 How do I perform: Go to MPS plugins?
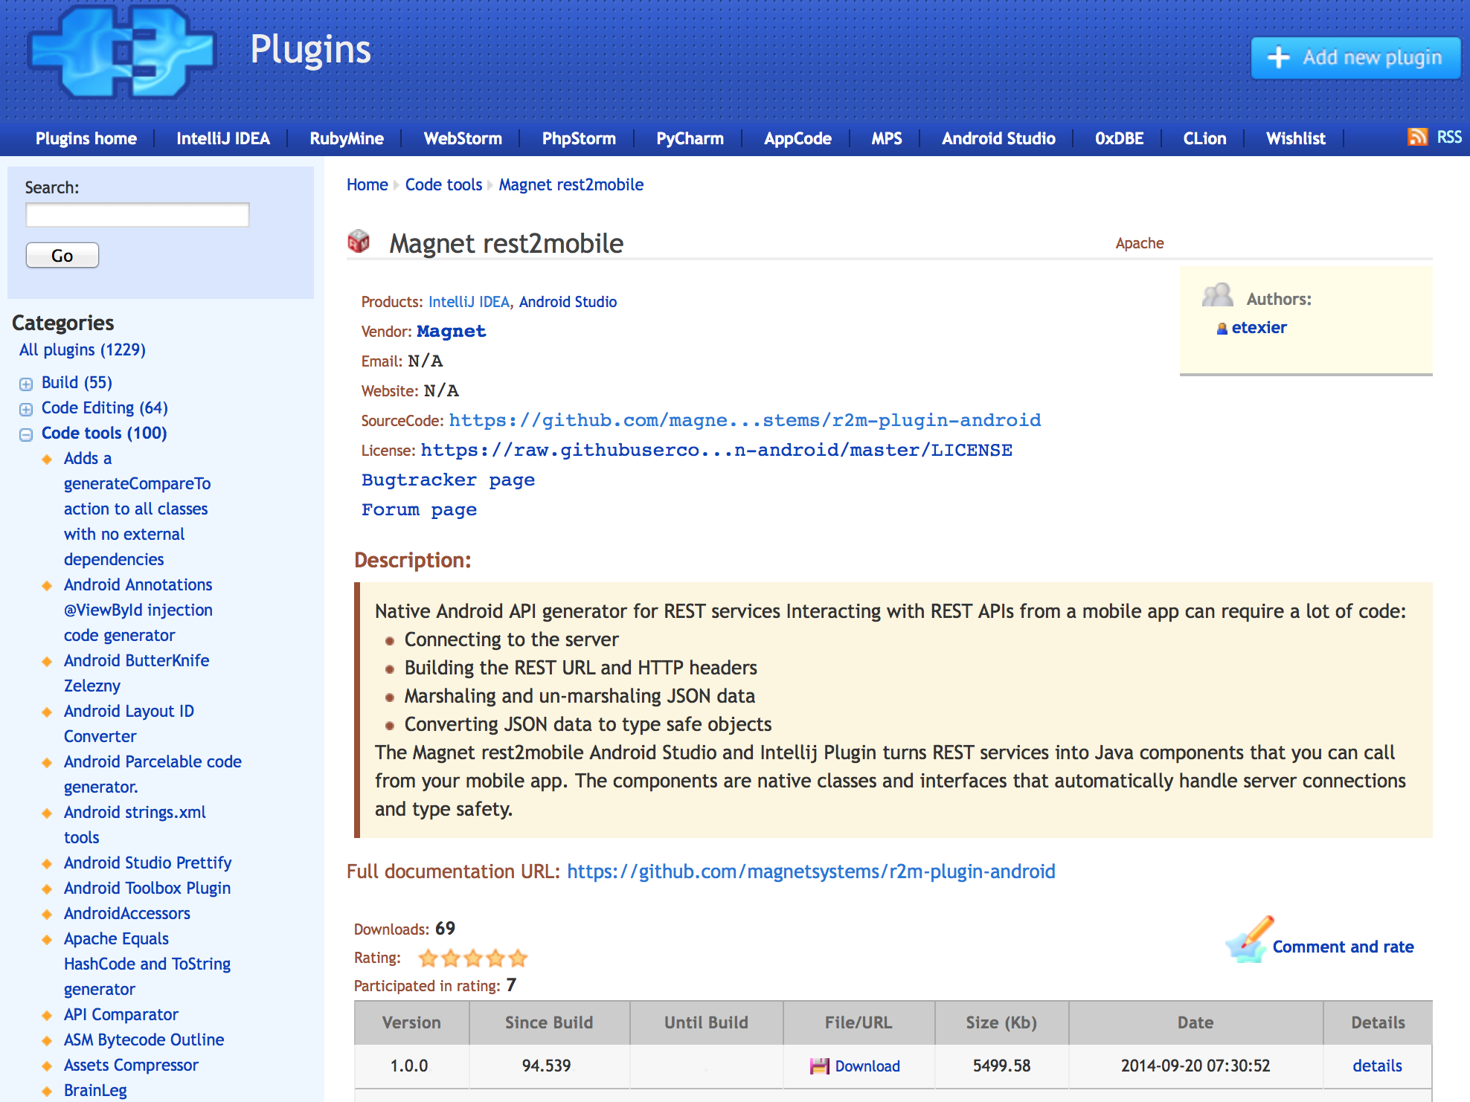click(887, 138)
